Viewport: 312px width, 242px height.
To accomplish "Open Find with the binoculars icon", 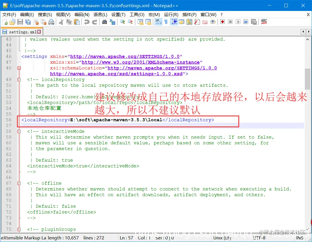I will point(104,22).
